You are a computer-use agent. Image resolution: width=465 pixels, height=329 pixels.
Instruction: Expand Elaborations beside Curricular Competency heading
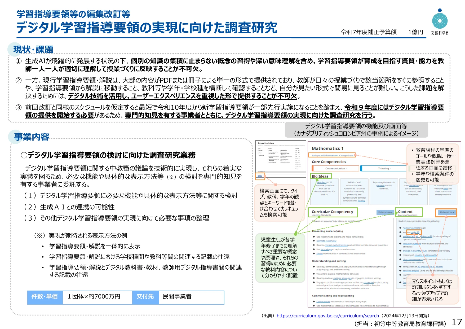[x=385, y=212]
